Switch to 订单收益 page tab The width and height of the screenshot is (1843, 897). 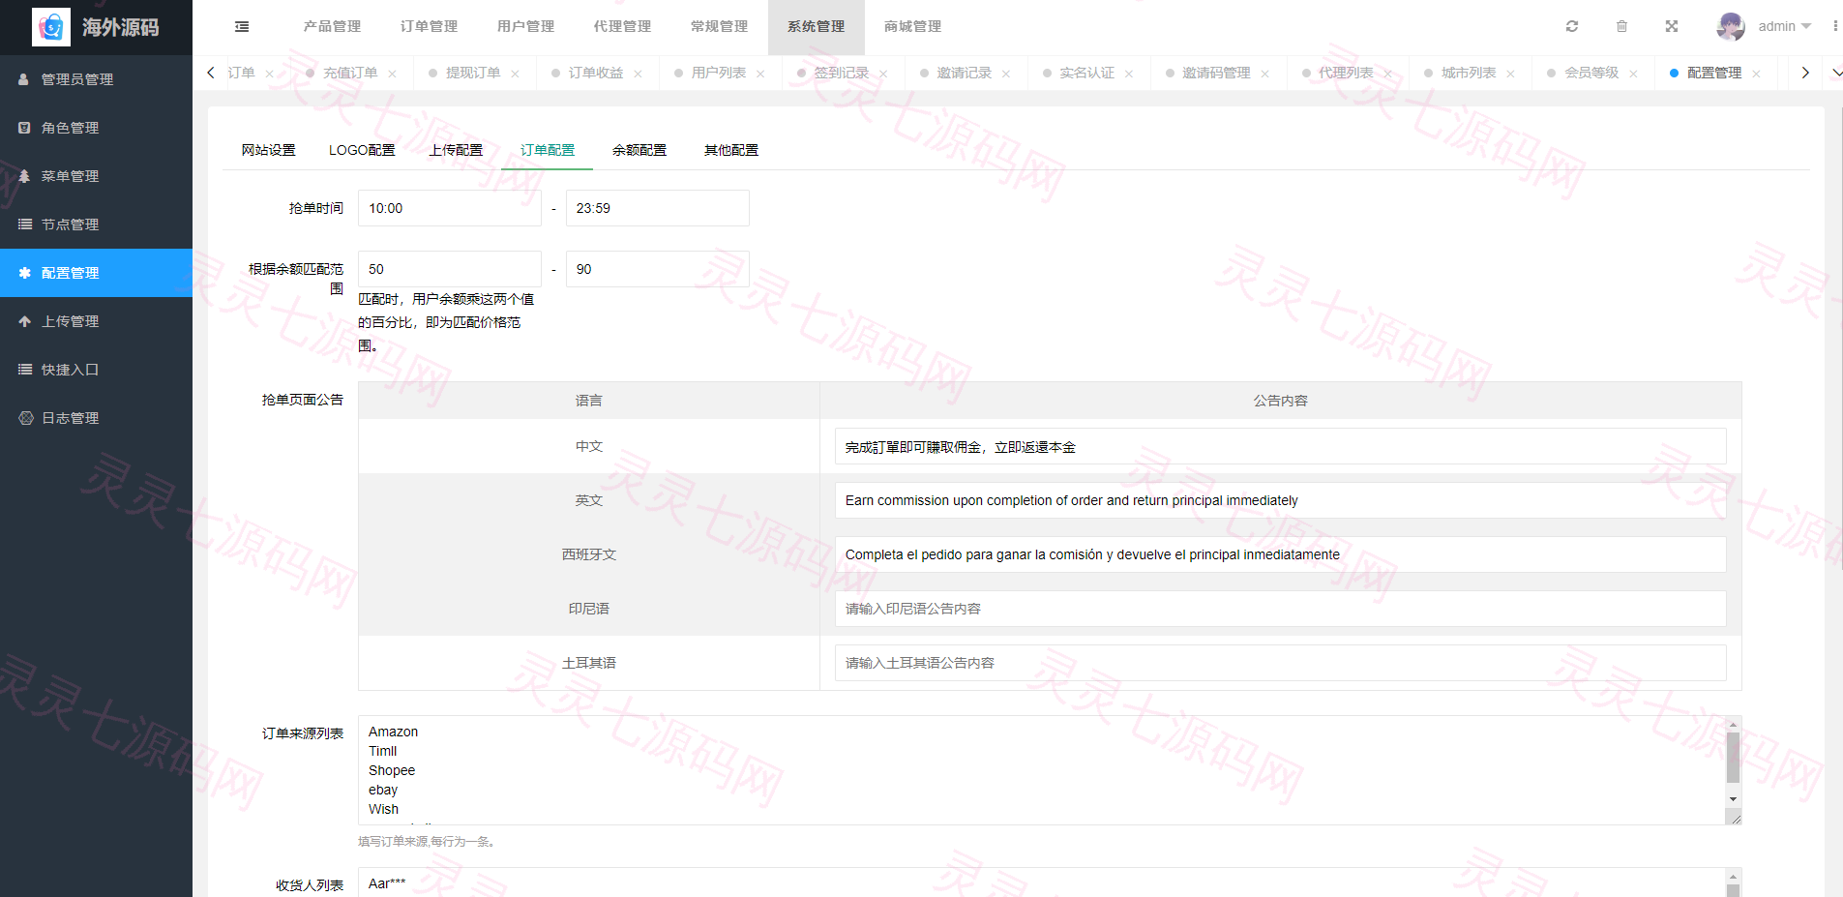[x=596, y=73]
